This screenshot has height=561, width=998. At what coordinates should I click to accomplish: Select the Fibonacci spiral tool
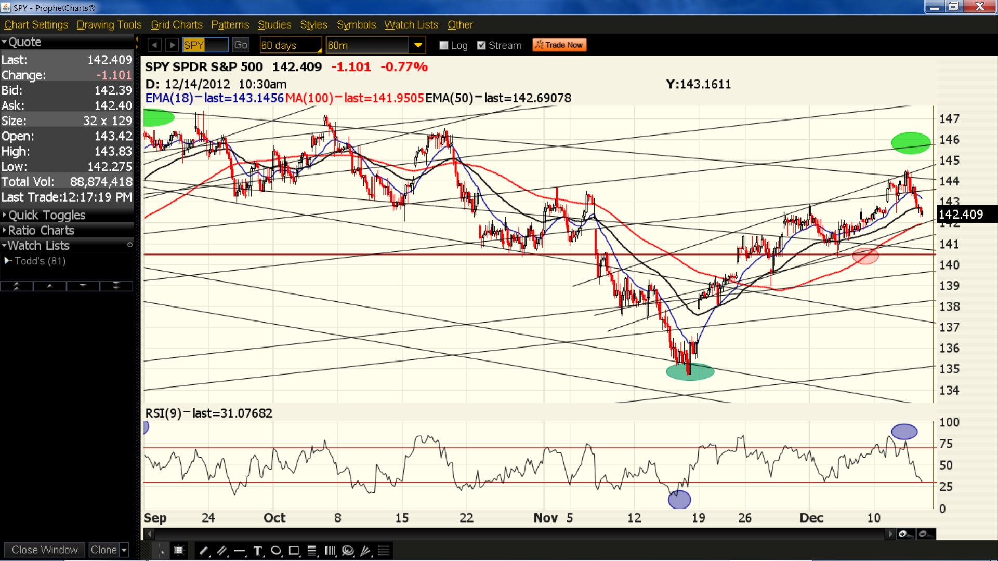click(x=348, y=551)
